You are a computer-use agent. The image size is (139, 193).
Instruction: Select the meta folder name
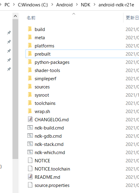[x=40, y=38]
